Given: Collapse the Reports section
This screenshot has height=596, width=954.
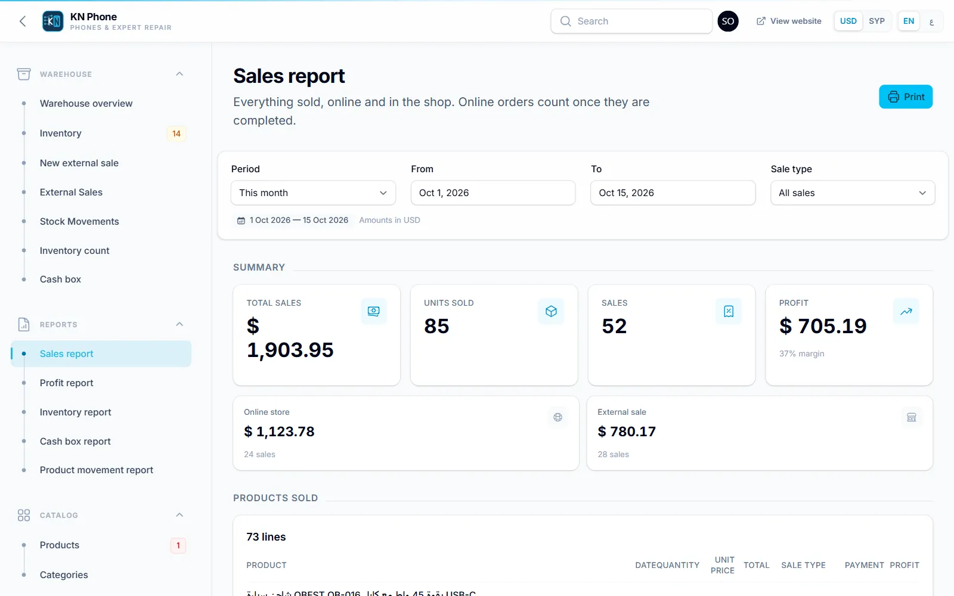Looking at the screenshot, I should click(x=179, y=324).
